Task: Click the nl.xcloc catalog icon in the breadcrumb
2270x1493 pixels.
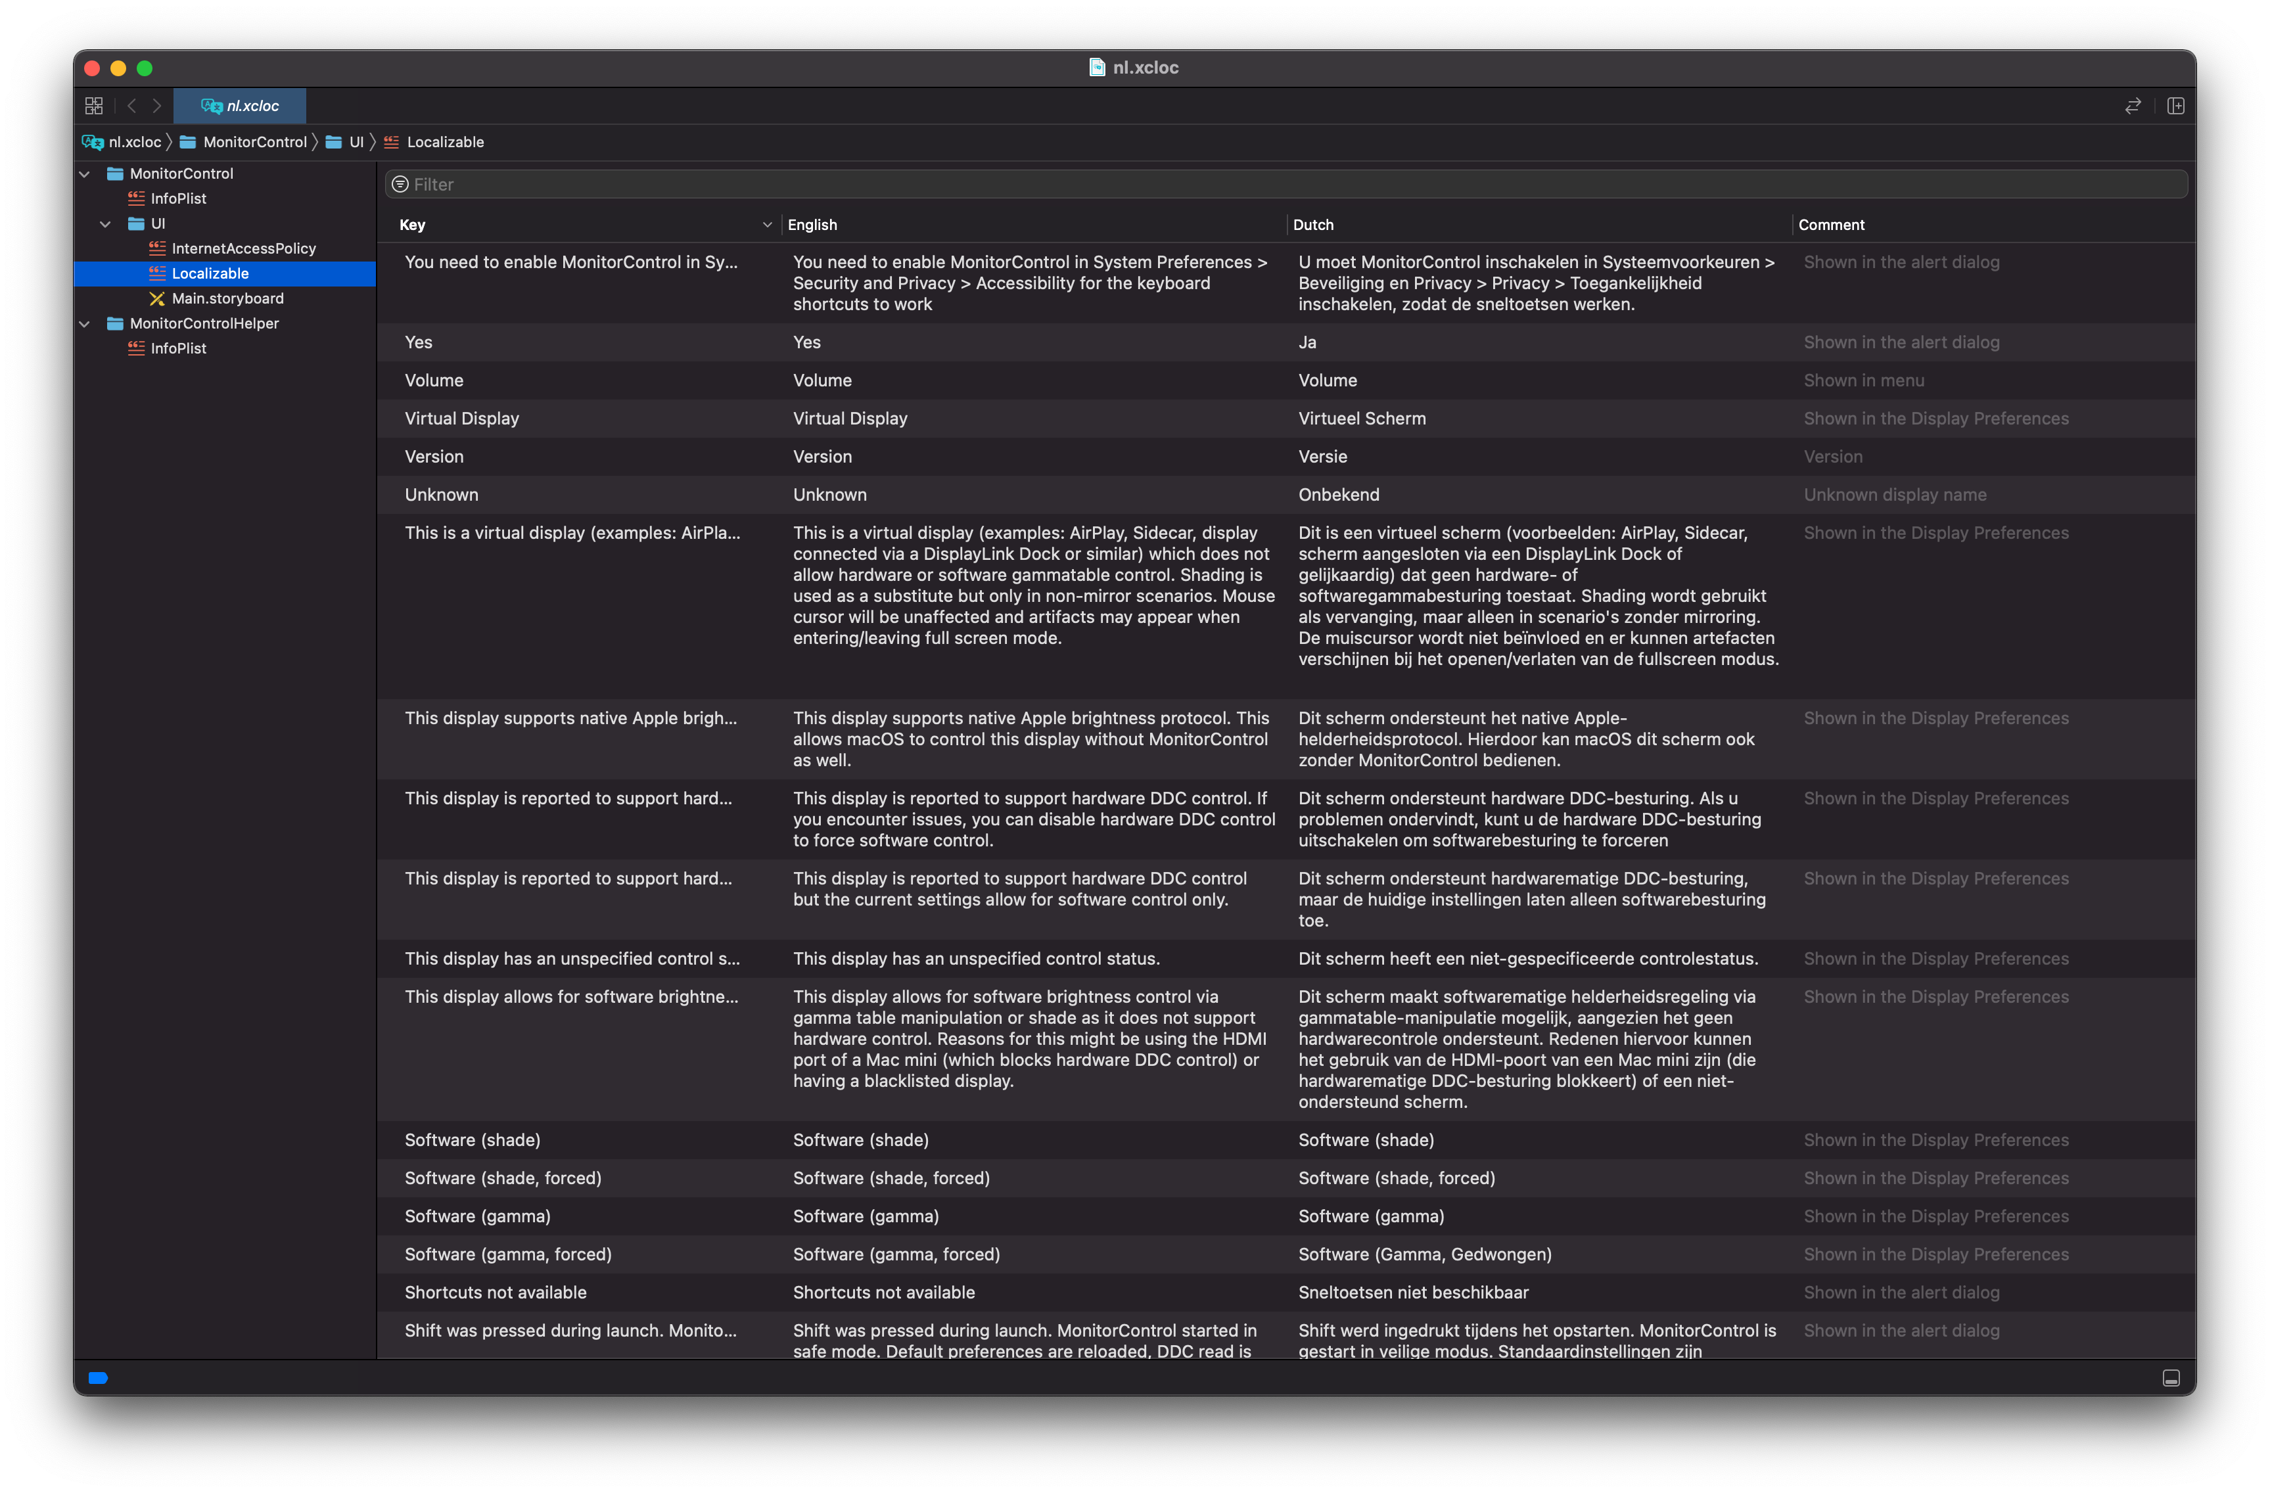Action: click(93, 141)
